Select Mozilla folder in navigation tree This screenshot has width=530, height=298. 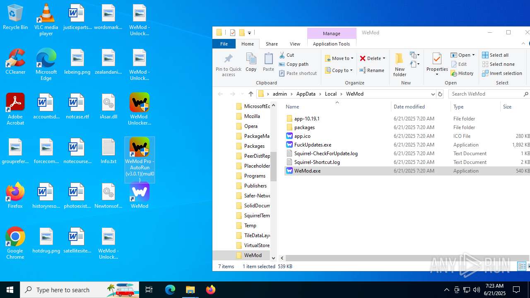[252, 116]
